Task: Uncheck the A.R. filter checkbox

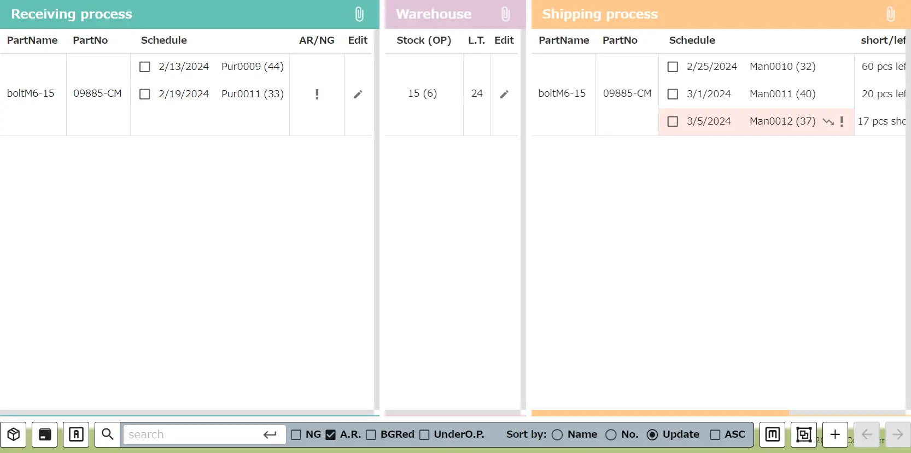Action: pos(330,434)
